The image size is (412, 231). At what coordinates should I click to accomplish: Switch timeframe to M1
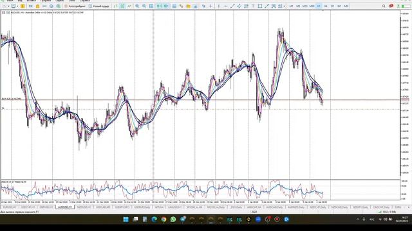pos(291,6)
